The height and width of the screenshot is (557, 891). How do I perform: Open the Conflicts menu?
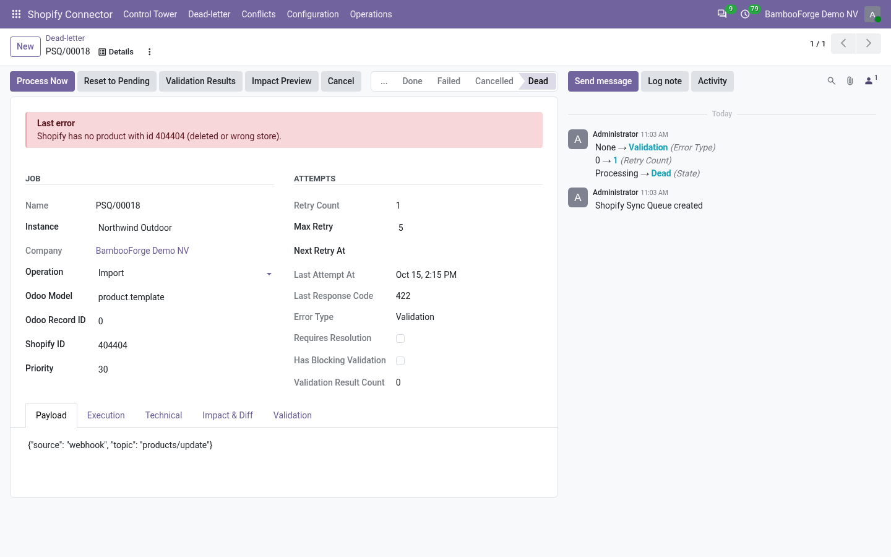[x=258, y=14]
